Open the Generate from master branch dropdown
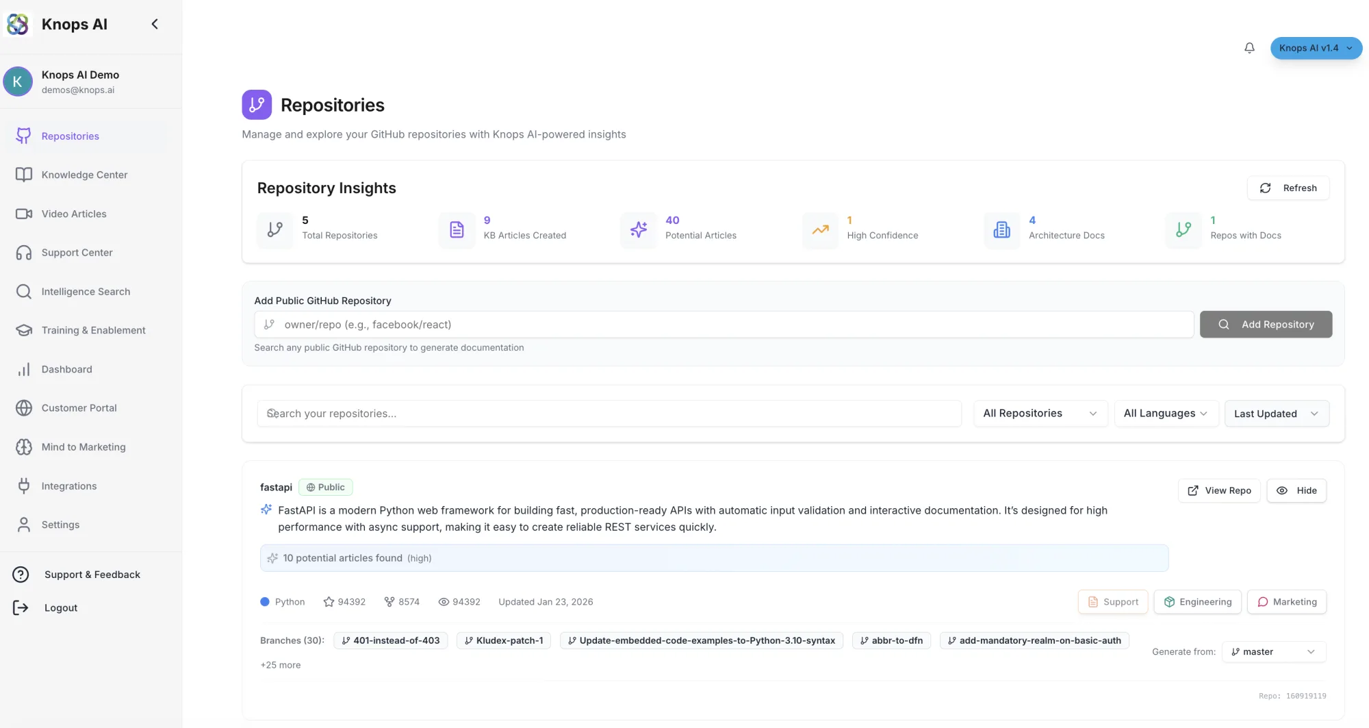1369x728 pixels. (1274, 652)
